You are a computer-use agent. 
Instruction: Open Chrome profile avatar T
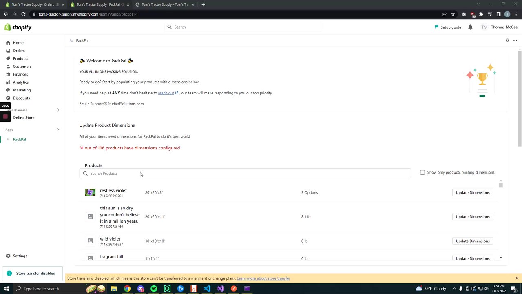(x=507, y=14)
